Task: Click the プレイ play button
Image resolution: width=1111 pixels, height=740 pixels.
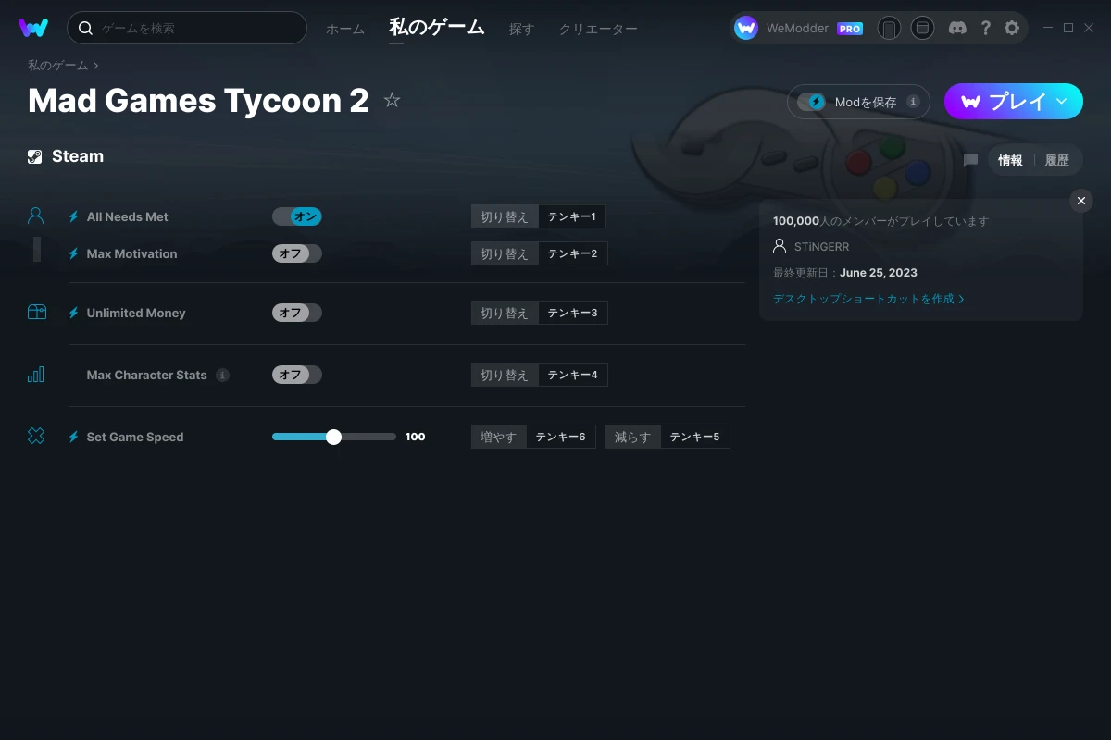Action: [1014, 101]
